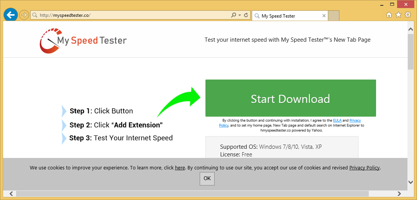Click the browser Forward arrow button
Image resolution: width=417 pixels, height=200 pixels.
pos(24,15)
